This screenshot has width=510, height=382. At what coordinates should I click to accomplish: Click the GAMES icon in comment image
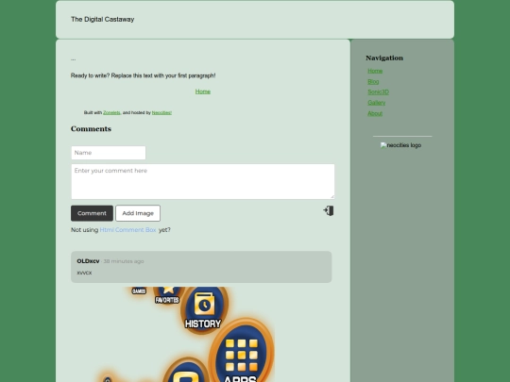pos(139,291)
